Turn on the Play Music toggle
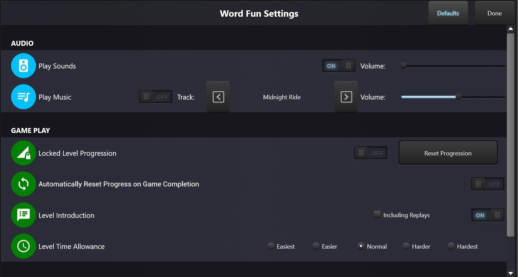Screen dimensions: 518x277 coord(156,97)
